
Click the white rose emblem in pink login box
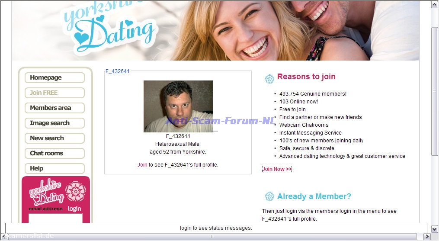click(75, 191)
